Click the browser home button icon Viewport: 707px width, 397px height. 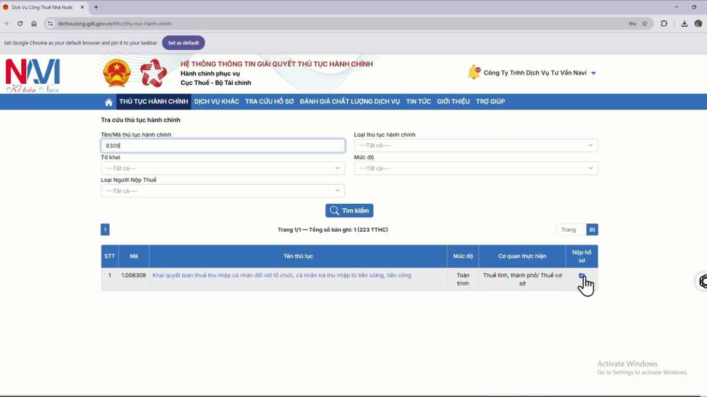(x=34, y=23)
